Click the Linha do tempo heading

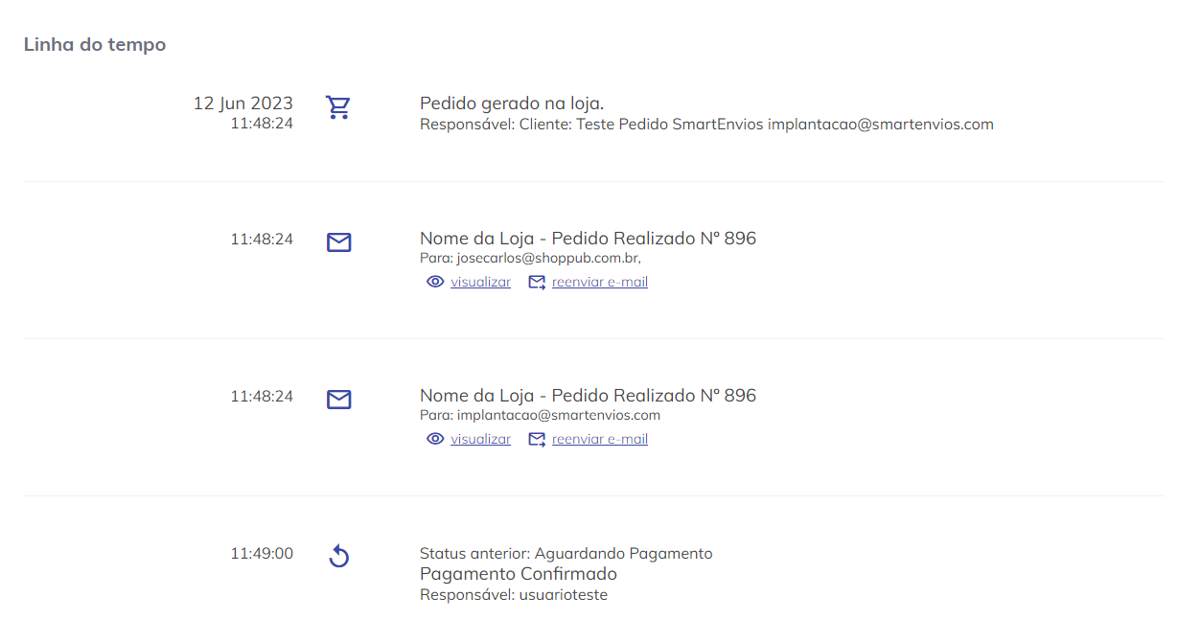tap(95, 45)
